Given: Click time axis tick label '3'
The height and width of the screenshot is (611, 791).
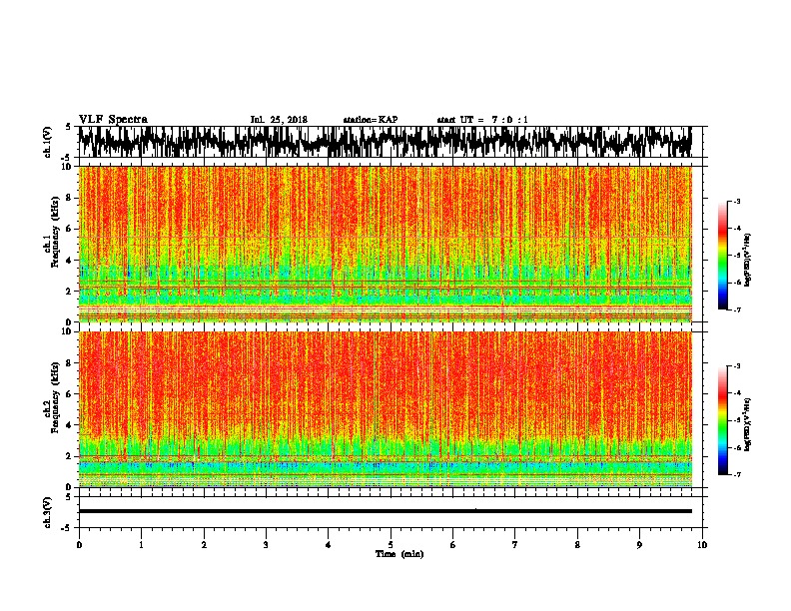Looking at the screenshot, I should 266,545.
